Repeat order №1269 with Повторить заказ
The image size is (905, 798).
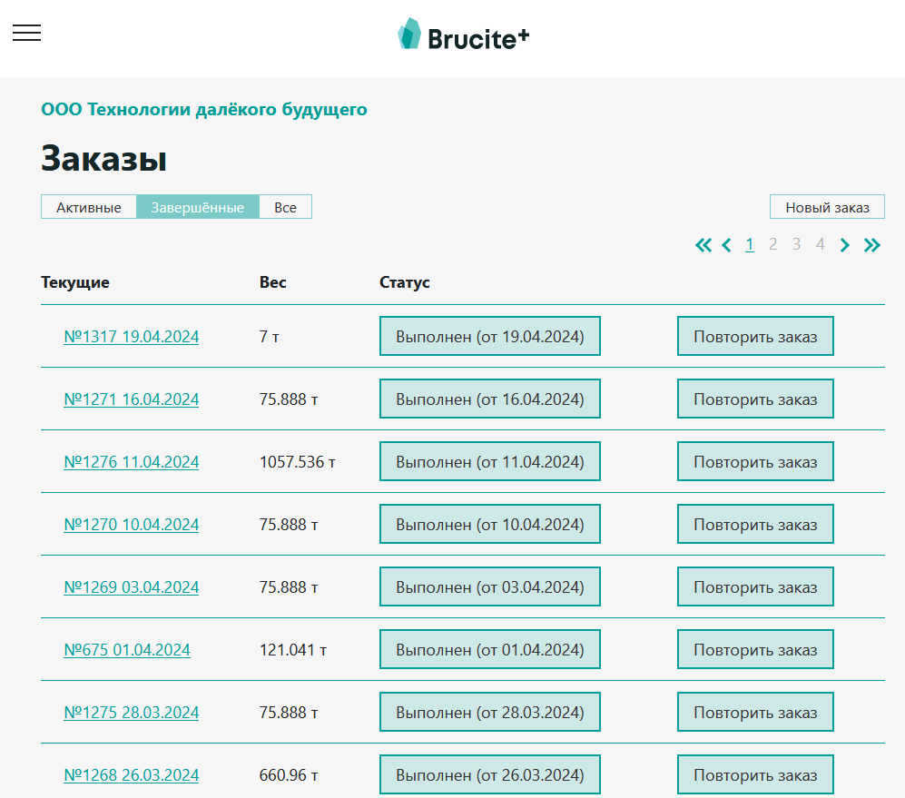point(755,586)
